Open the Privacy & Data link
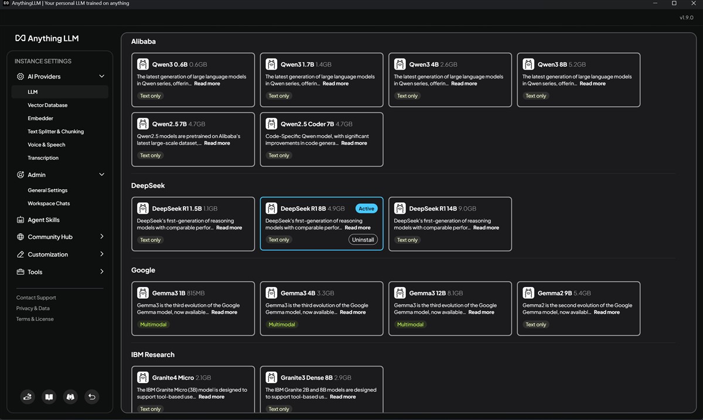The image size is (703, 420). pyautogui.click(x=33, y=308)
